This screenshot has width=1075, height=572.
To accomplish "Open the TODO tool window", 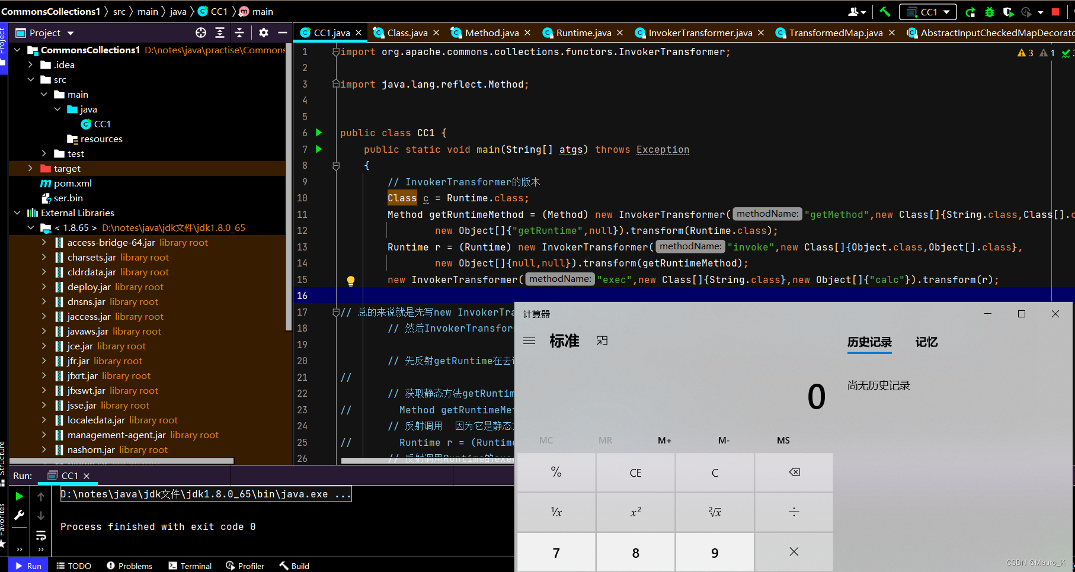I will point(74,566).
